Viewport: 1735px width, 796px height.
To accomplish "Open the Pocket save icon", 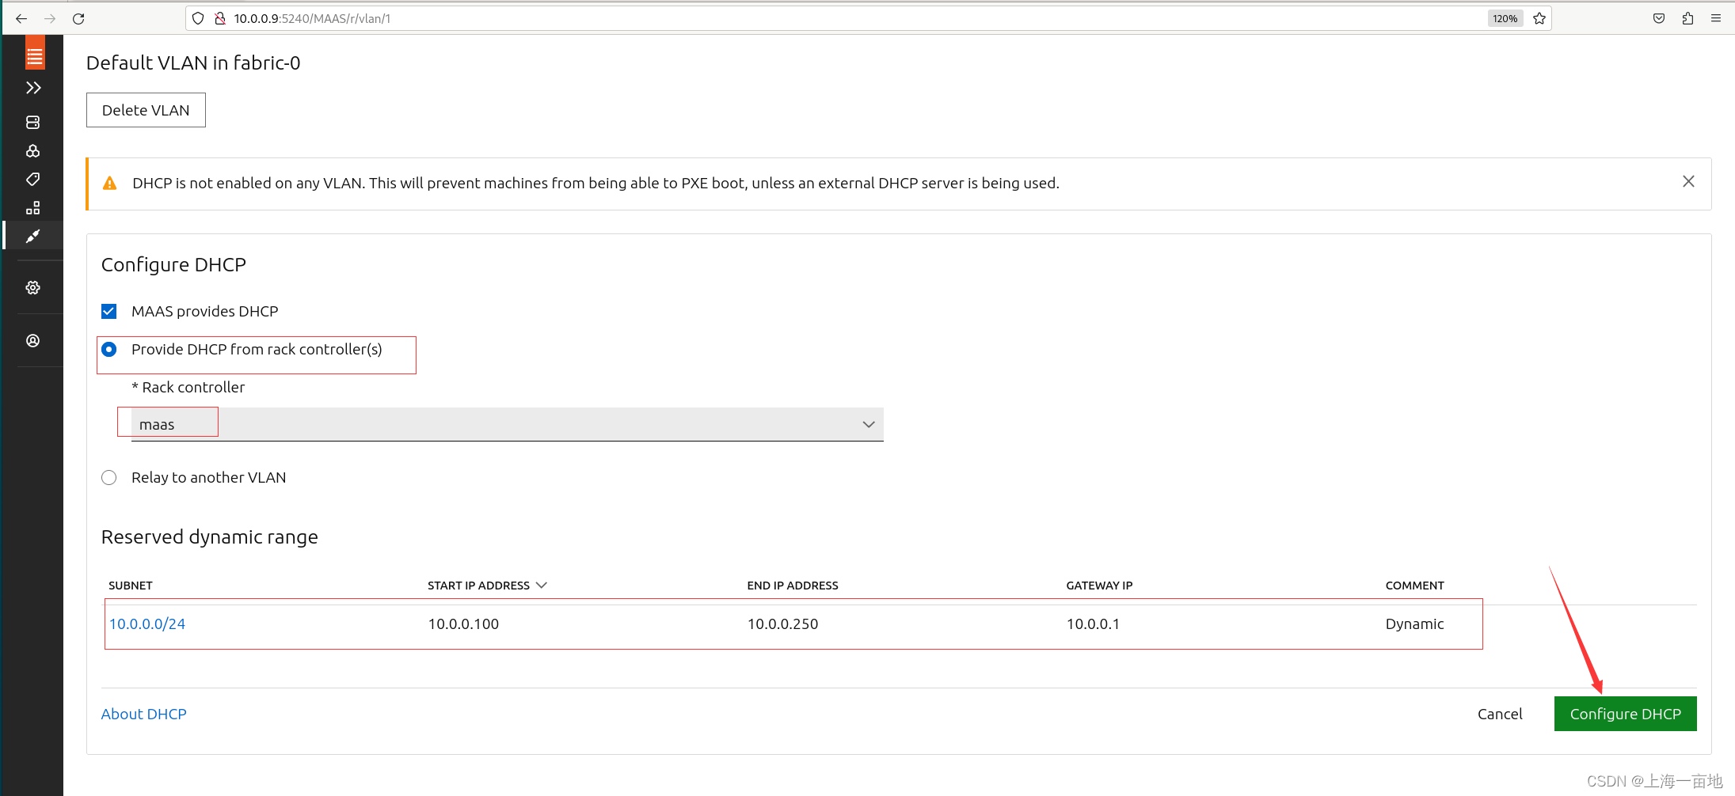I will click(x=1659, y=18).
